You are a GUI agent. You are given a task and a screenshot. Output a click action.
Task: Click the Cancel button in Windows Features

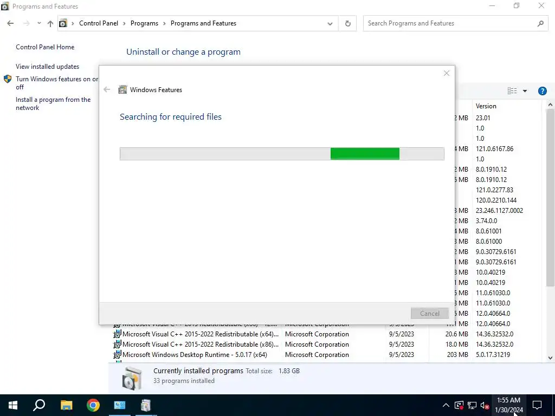click(x=430, y=314)
